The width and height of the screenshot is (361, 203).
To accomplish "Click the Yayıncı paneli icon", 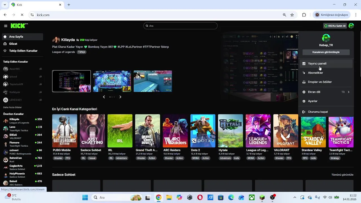I will point(304,64).
